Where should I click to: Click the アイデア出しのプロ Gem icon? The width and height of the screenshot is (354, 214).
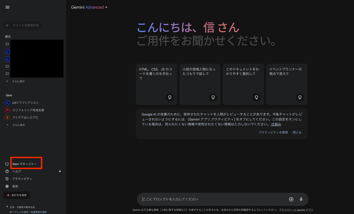pyautogui.click(x=7, y=117)
